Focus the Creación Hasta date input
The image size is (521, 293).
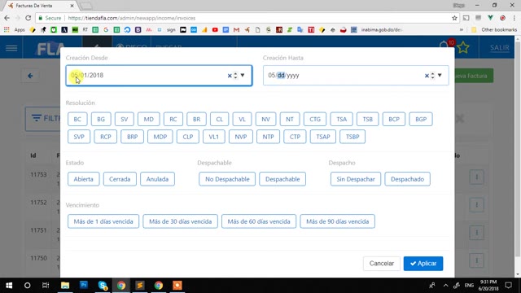click(x=356, y=76)
